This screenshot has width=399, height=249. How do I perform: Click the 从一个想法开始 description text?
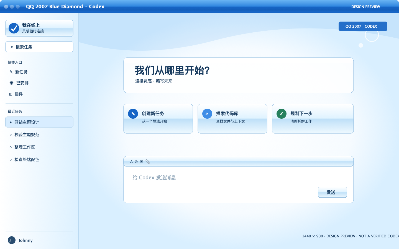pyautogui.click(x=154, y=121)
